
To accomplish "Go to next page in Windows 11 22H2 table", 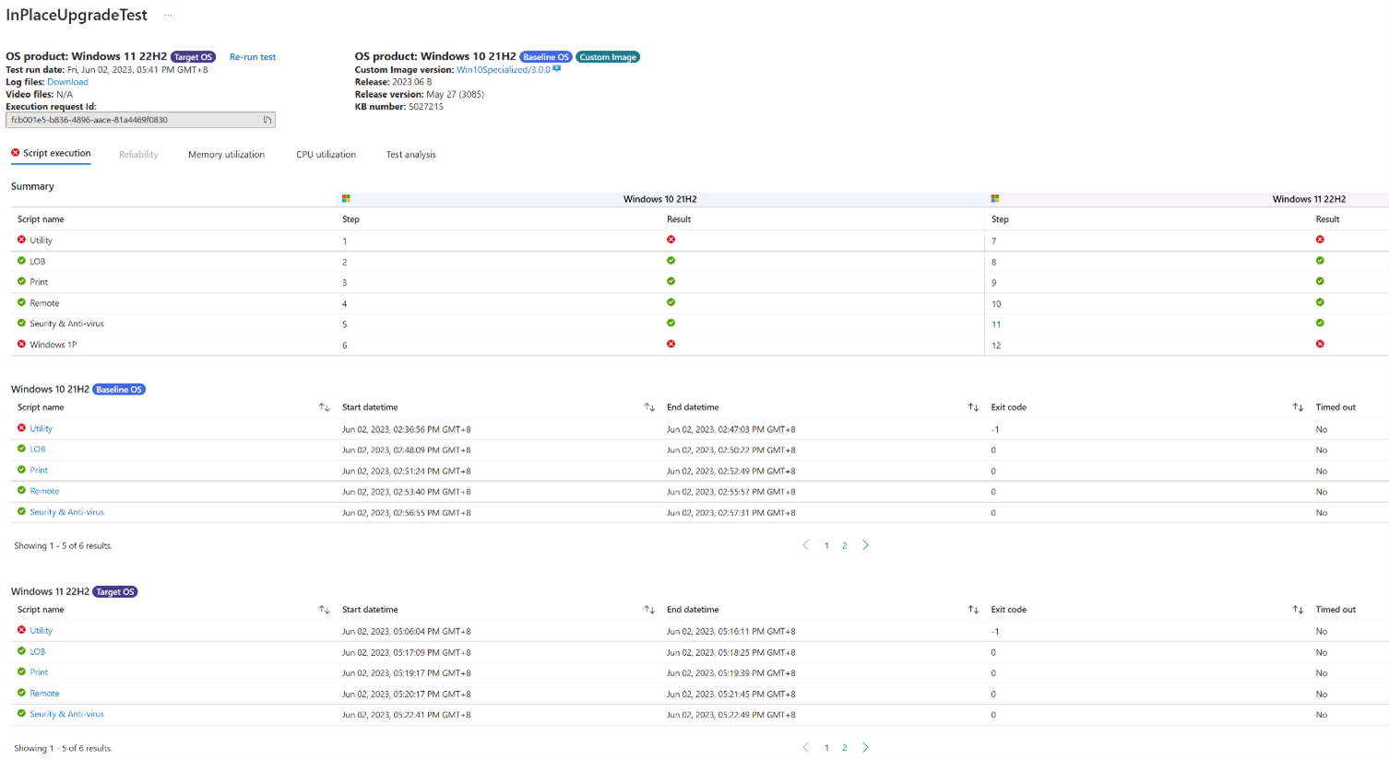I will point(865,748).
